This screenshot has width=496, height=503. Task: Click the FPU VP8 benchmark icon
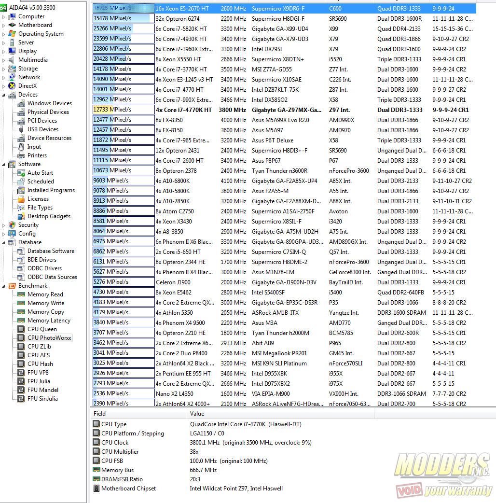tap(21, 373)
